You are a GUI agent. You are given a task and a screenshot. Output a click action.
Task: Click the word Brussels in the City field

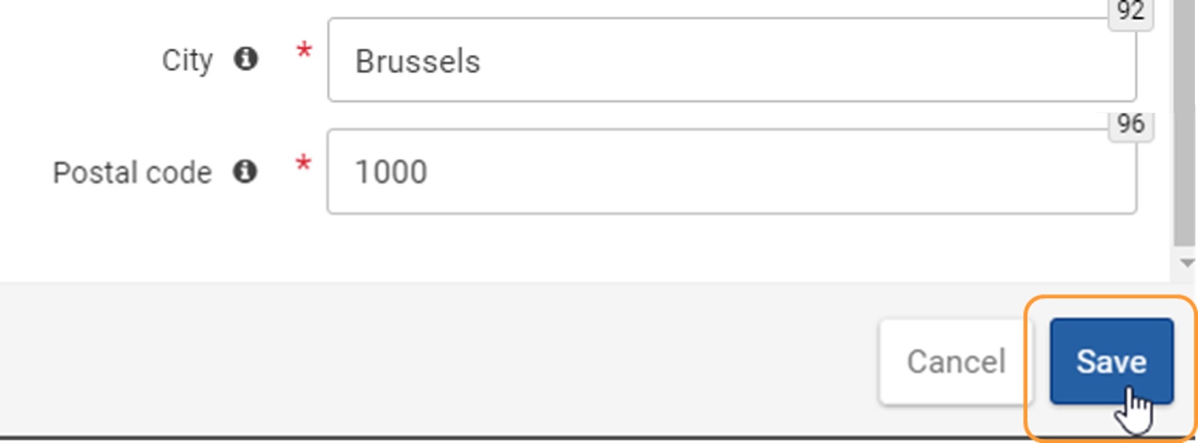tap(417, 61)
